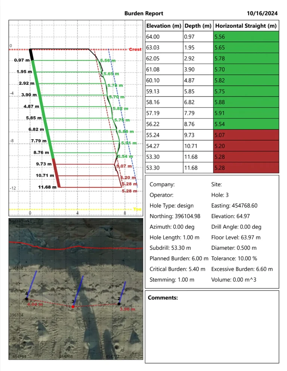287x371 pixels.
Task: Click elevation cell 57.19 in table
Action: [x=164, y=113]
